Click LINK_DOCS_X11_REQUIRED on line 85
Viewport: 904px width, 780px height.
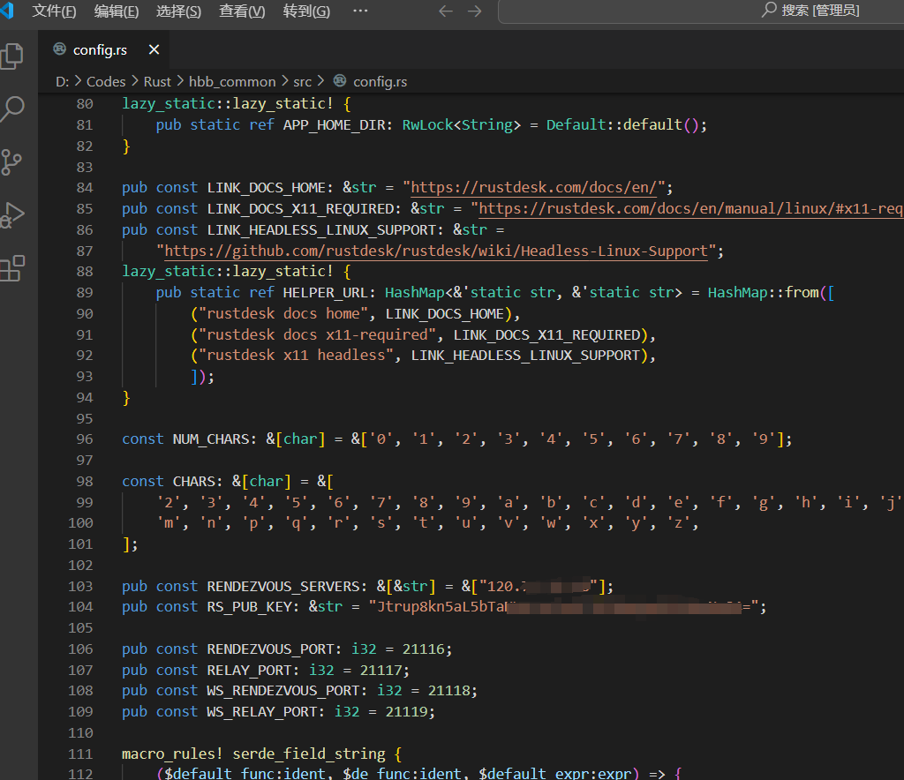300,208
